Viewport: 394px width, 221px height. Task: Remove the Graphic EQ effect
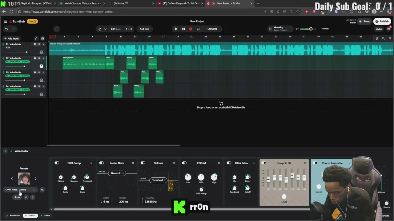click(305, 163)
